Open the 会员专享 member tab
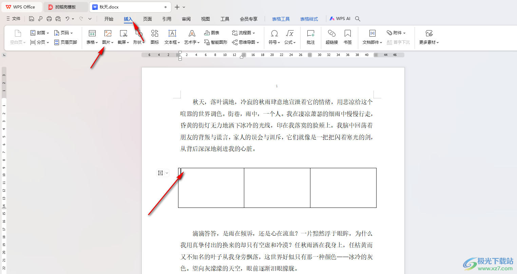Image resolution: width=517 pixels, height=274 pixels. click(249, 19)
